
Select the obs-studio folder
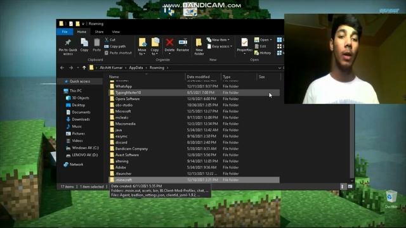pyautogui.click(x=194, y=105)
